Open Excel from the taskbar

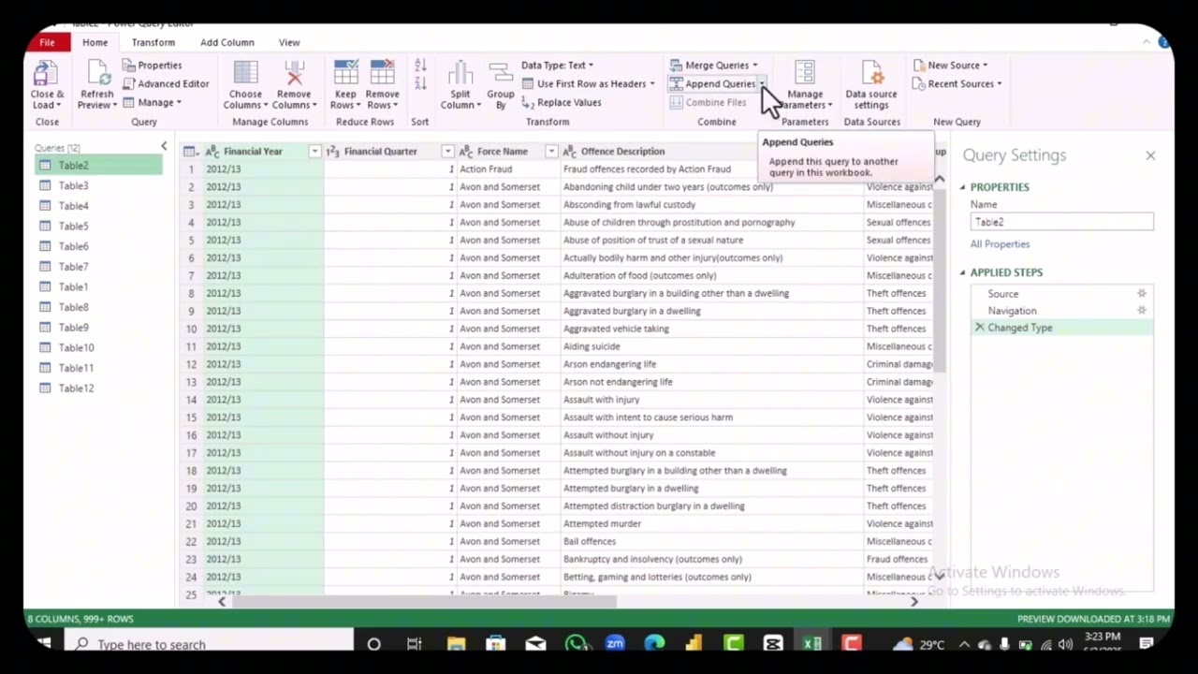pyautogui.click(x=811, y=644)
